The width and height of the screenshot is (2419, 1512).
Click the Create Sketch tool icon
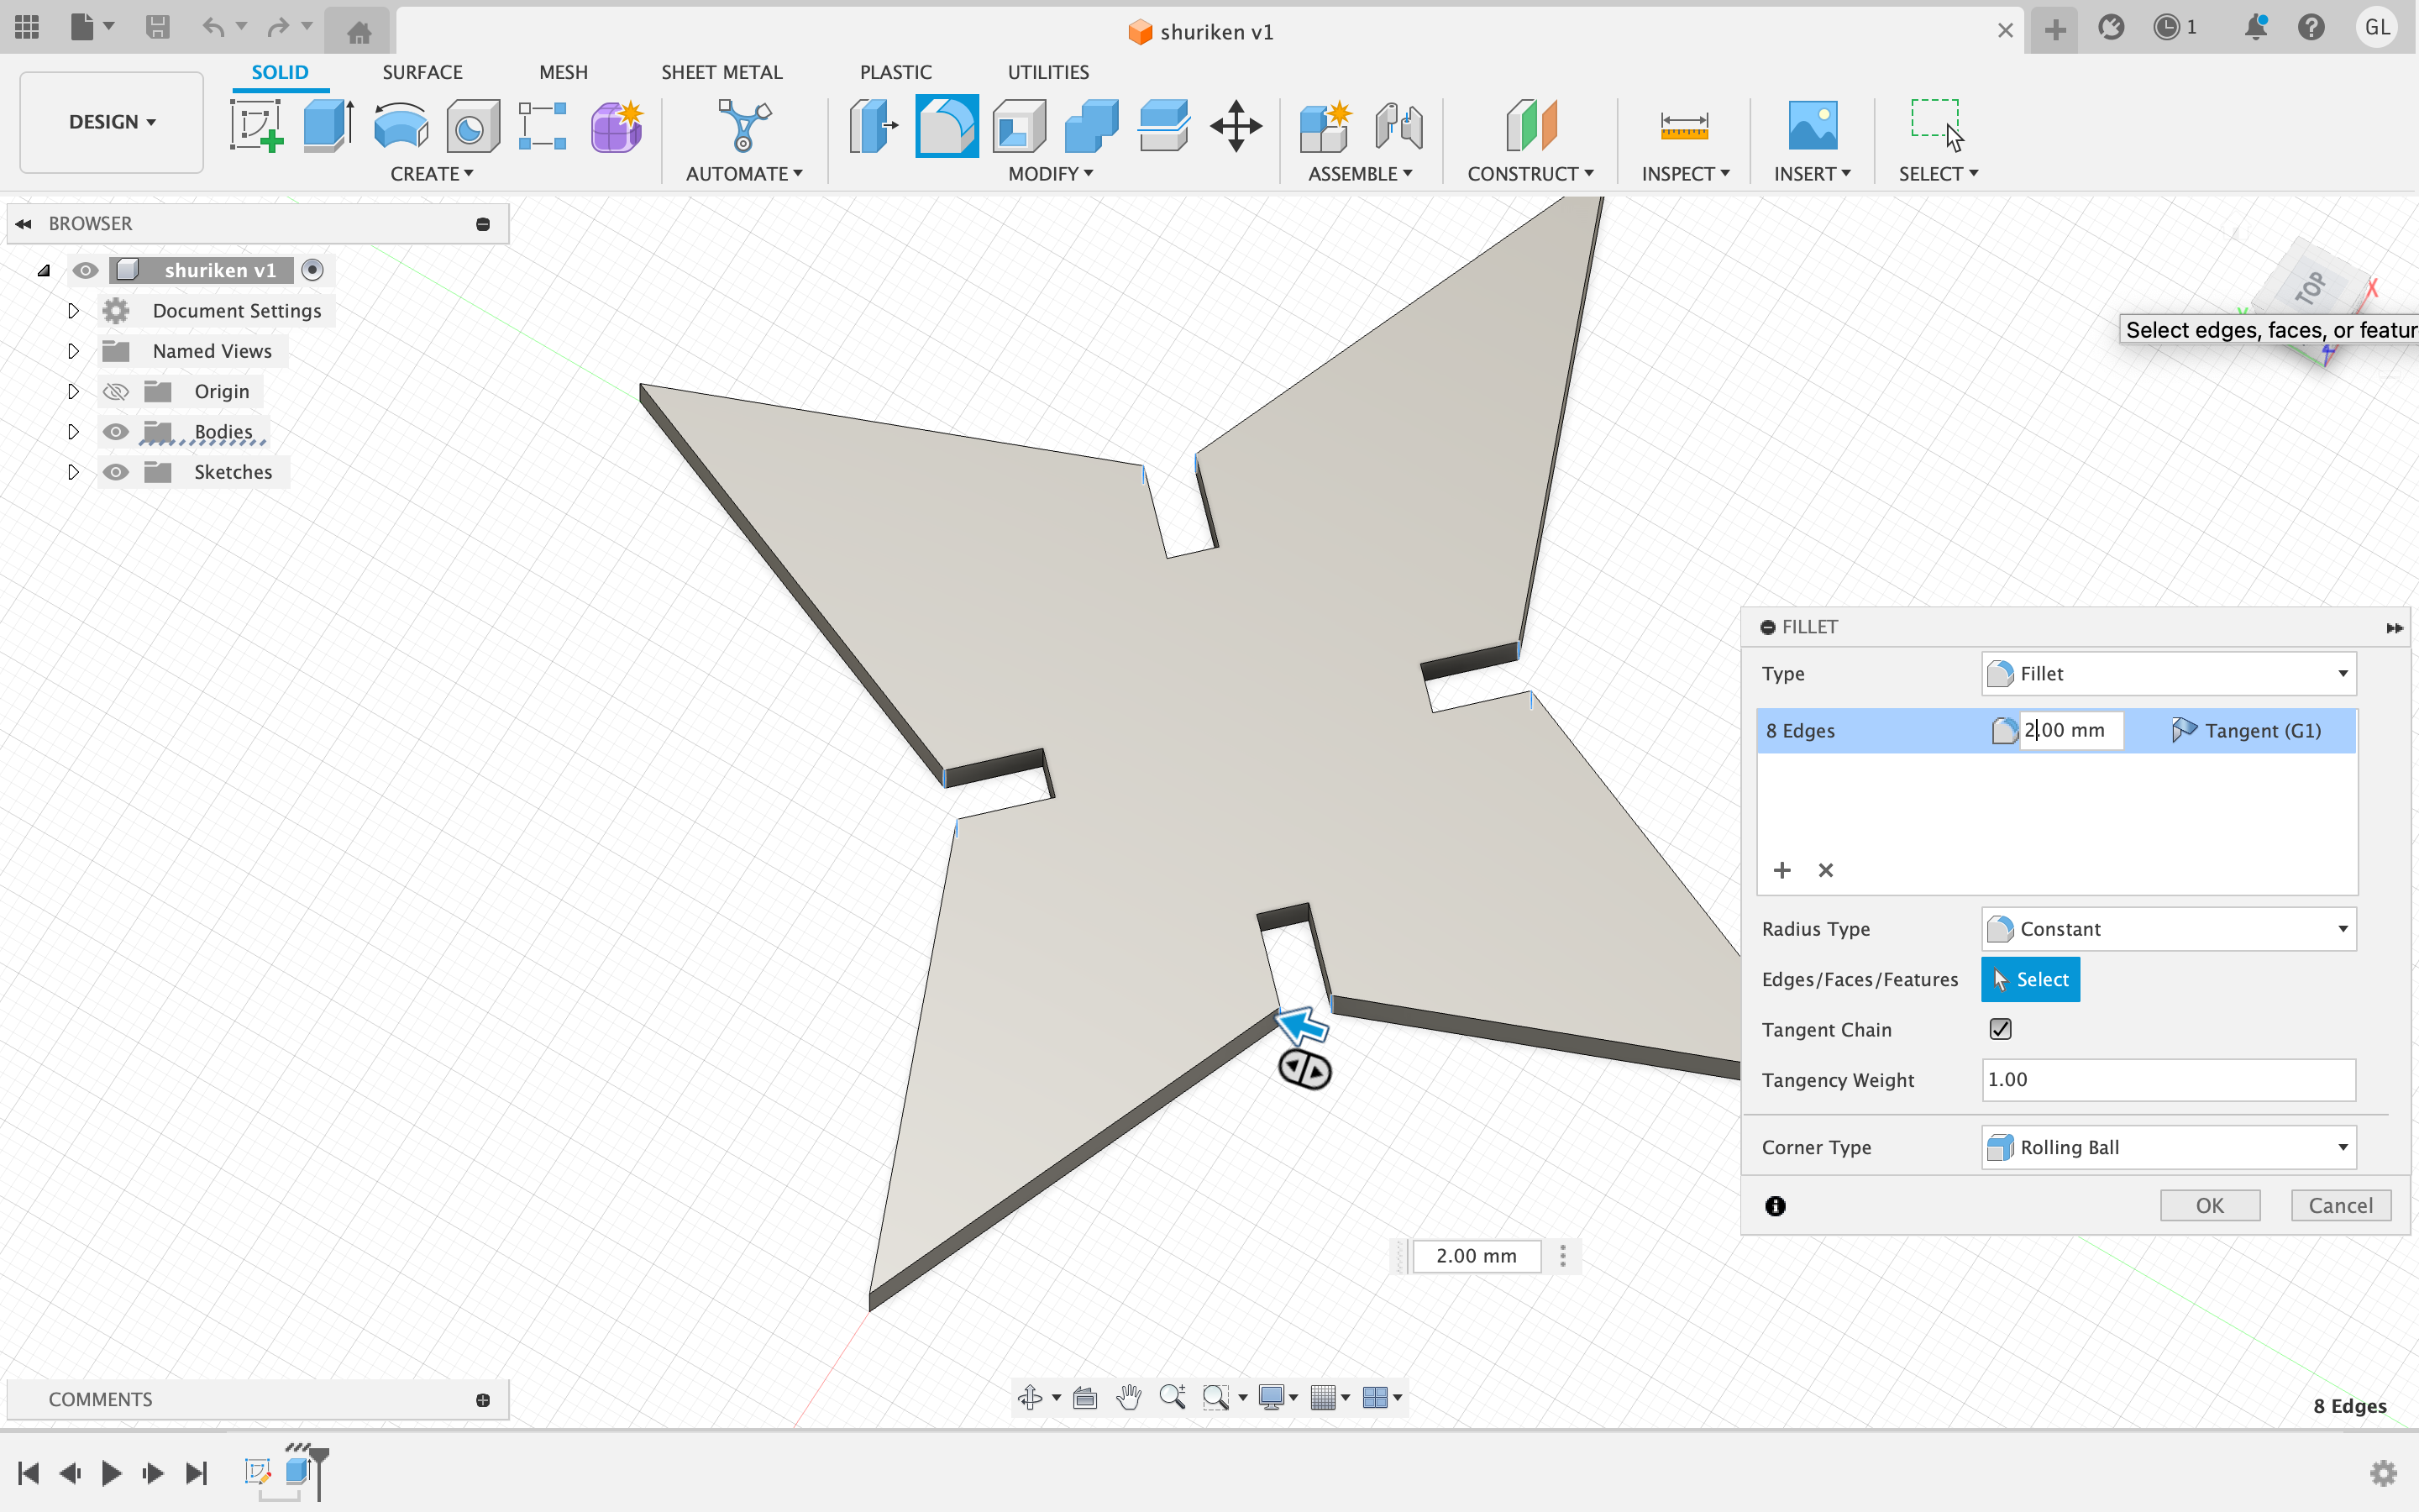[x=257, y=126]
